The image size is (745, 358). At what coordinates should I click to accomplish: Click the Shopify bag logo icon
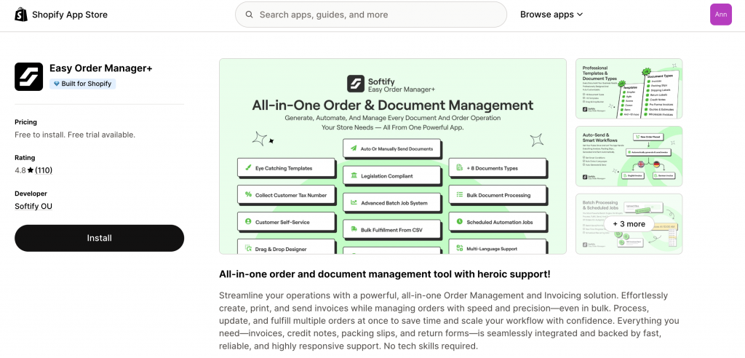(21, 15)
